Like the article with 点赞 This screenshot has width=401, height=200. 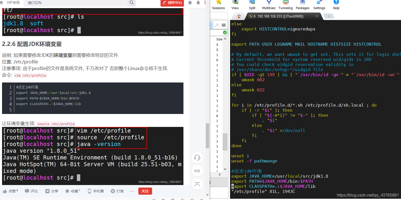[x=10, y=191]
